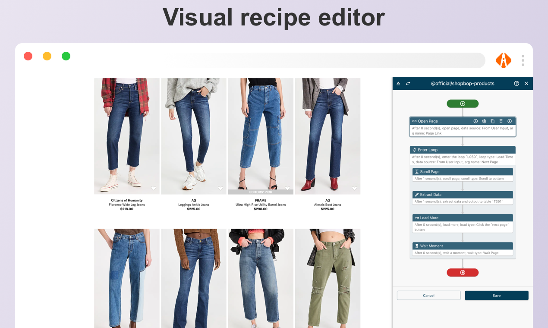Click the eject-style icon in panel header
The height and width of the screenshot is (328, 548).
pyautogui.click(x=398, y=83)
